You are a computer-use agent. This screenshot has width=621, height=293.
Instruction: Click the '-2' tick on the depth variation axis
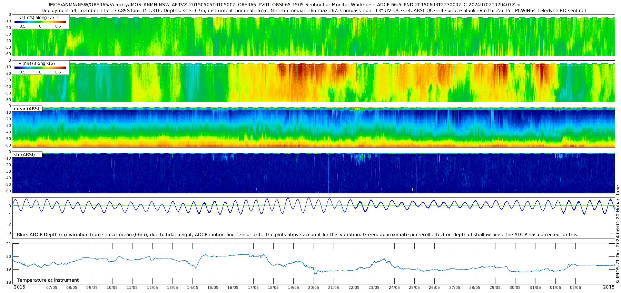[x=9, y=224]
